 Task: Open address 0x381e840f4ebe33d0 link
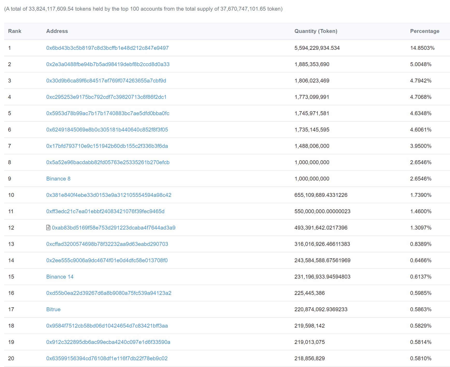pos(109,195)
